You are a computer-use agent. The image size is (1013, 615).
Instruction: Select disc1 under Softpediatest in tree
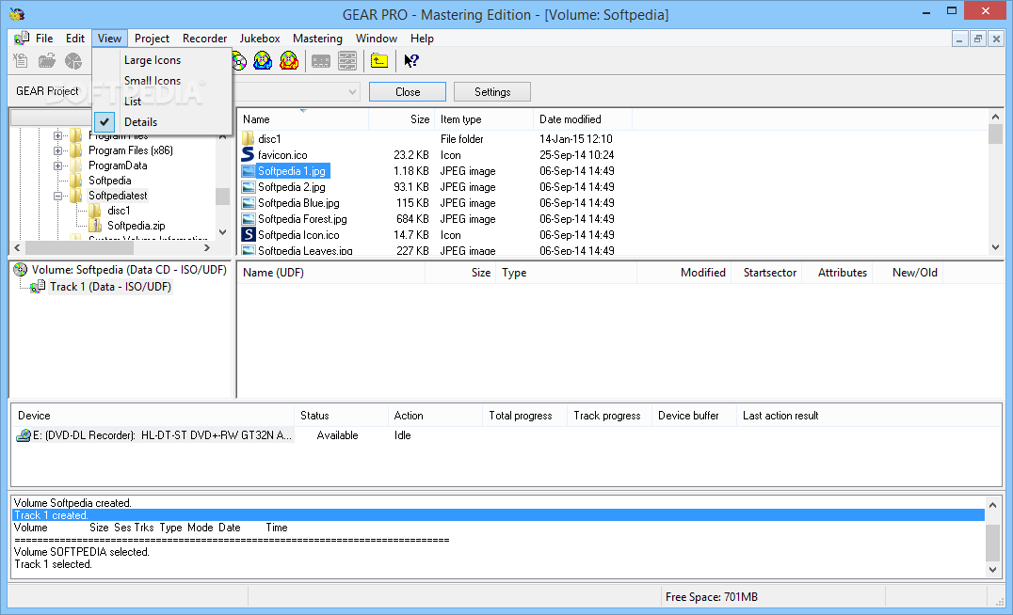tap(119, 211)
